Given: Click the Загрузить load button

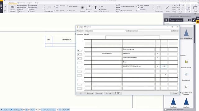Looking at the screenshot, I should pos(88,31).
